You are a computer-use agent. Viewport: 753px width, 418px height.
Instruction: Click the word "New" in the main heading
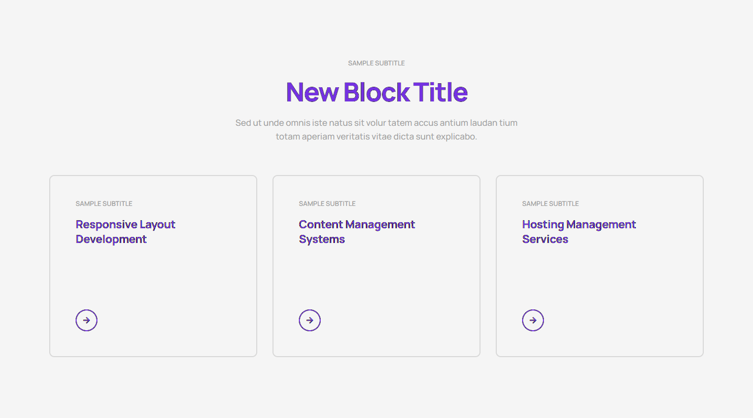point(312,92)
